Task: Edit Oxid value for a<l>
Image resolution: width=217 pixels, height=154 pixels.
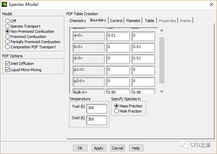Action: (143, 36)
